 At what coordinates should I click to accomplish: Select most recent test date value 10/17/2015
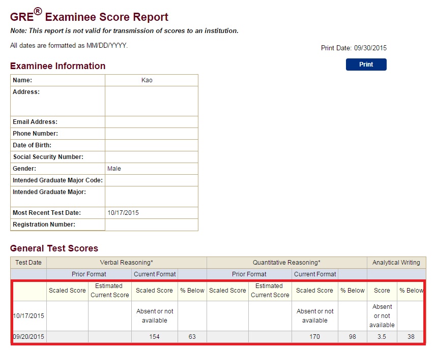(123, 213)
